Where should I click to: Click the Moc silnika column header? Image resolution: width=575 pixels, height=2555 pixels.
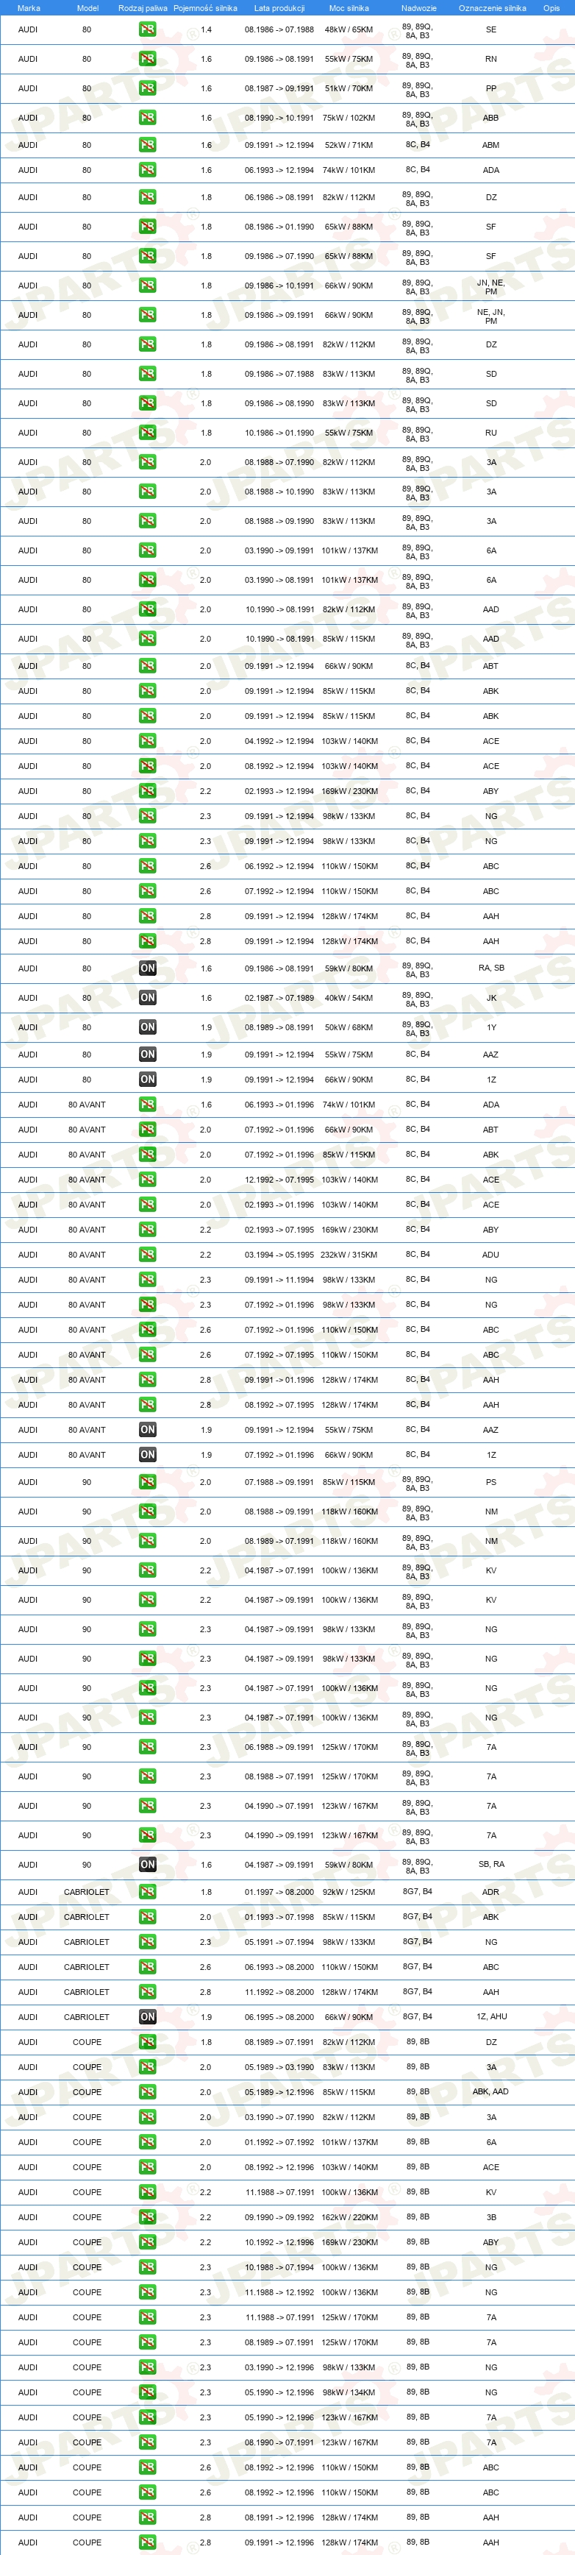coord(349,8)
